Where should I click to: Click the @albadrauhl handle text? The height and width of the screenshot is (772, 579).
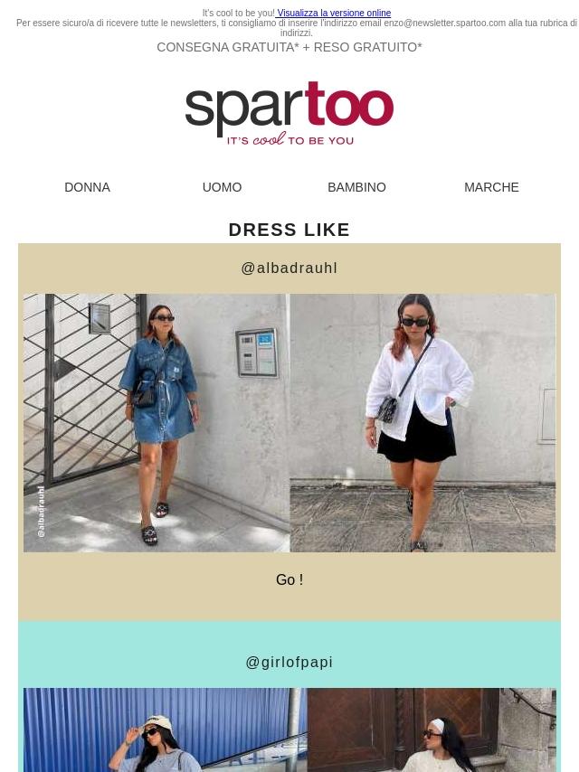289,268
